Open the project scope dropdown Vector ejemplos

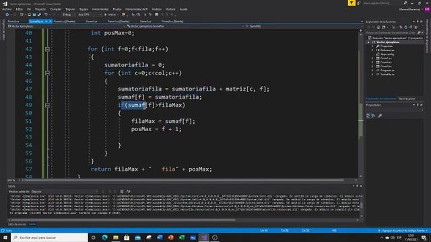pyautogui.click(x=66, y=26)
